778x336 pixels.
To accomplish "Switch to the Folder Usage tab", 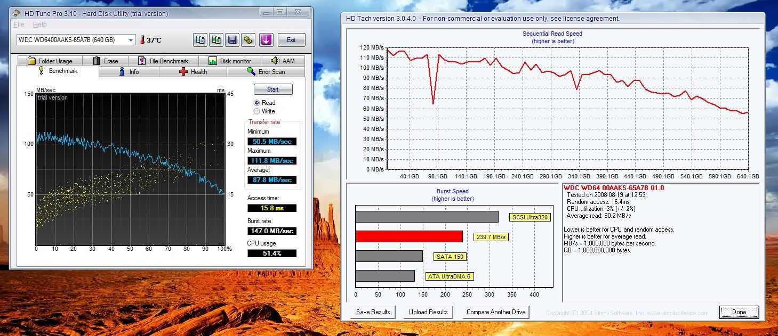I will click(50, 61).
